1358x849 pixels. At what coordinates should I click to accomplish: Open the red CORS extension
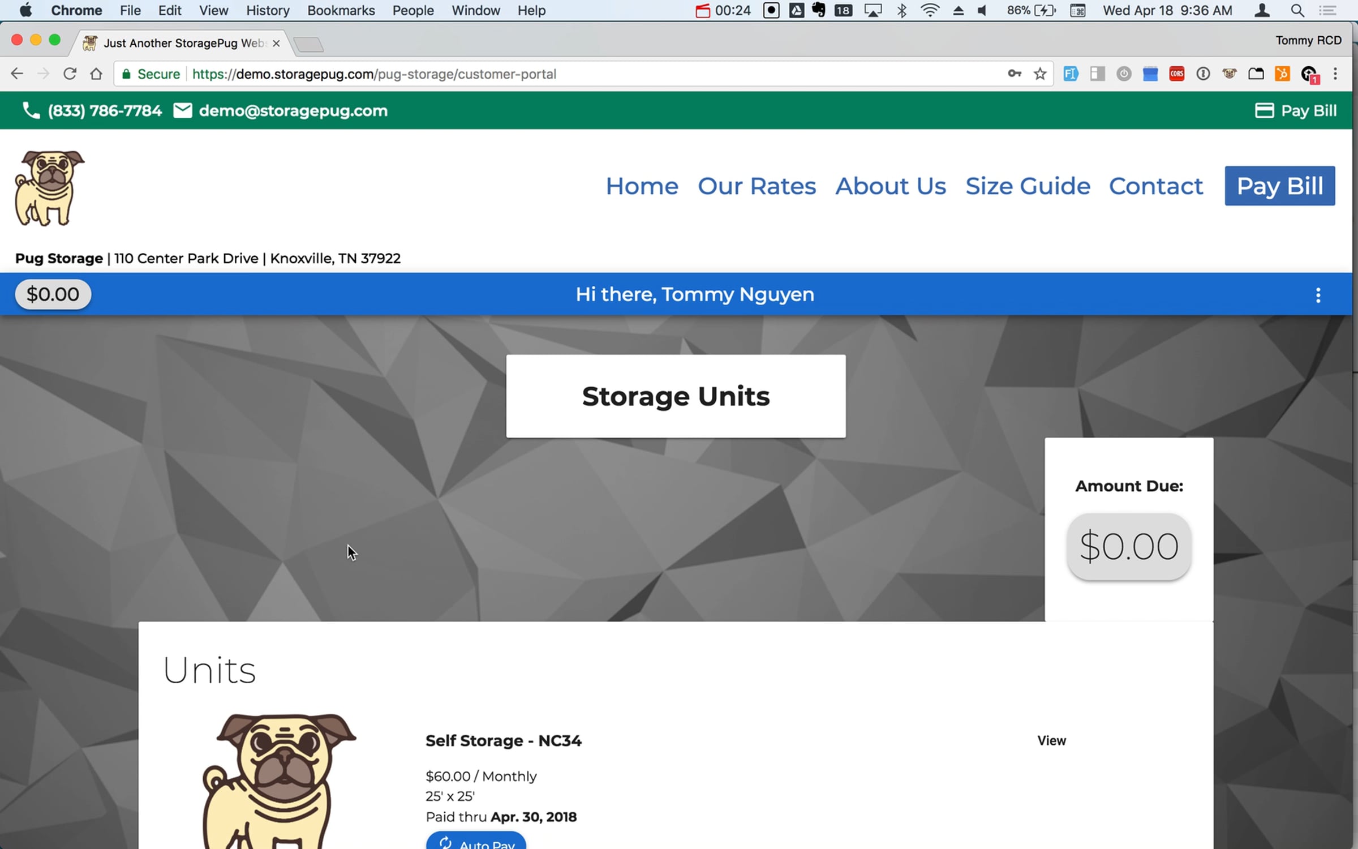[x=1177, y=74]
